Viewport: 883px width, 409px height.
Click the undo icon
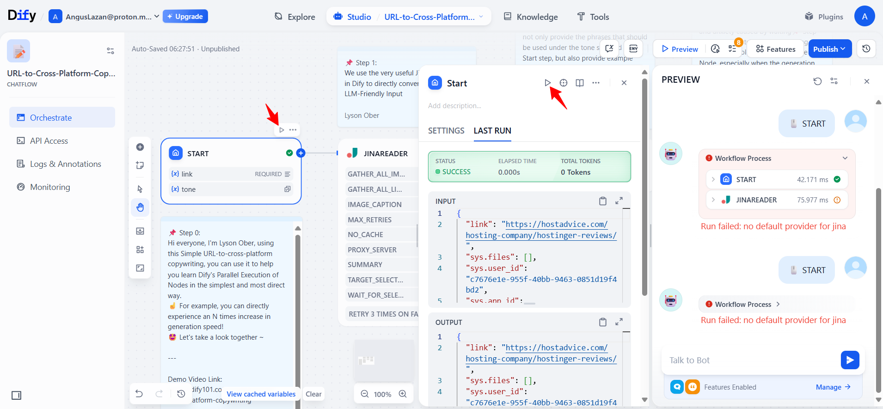[139, 394]
